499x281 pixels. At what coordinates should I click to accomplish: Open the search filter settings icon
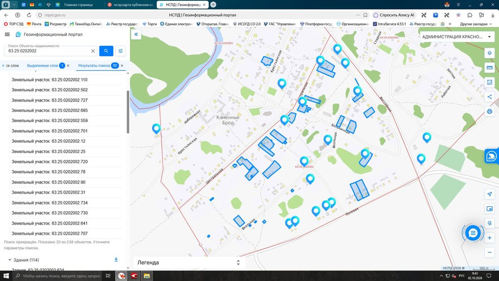121,51
